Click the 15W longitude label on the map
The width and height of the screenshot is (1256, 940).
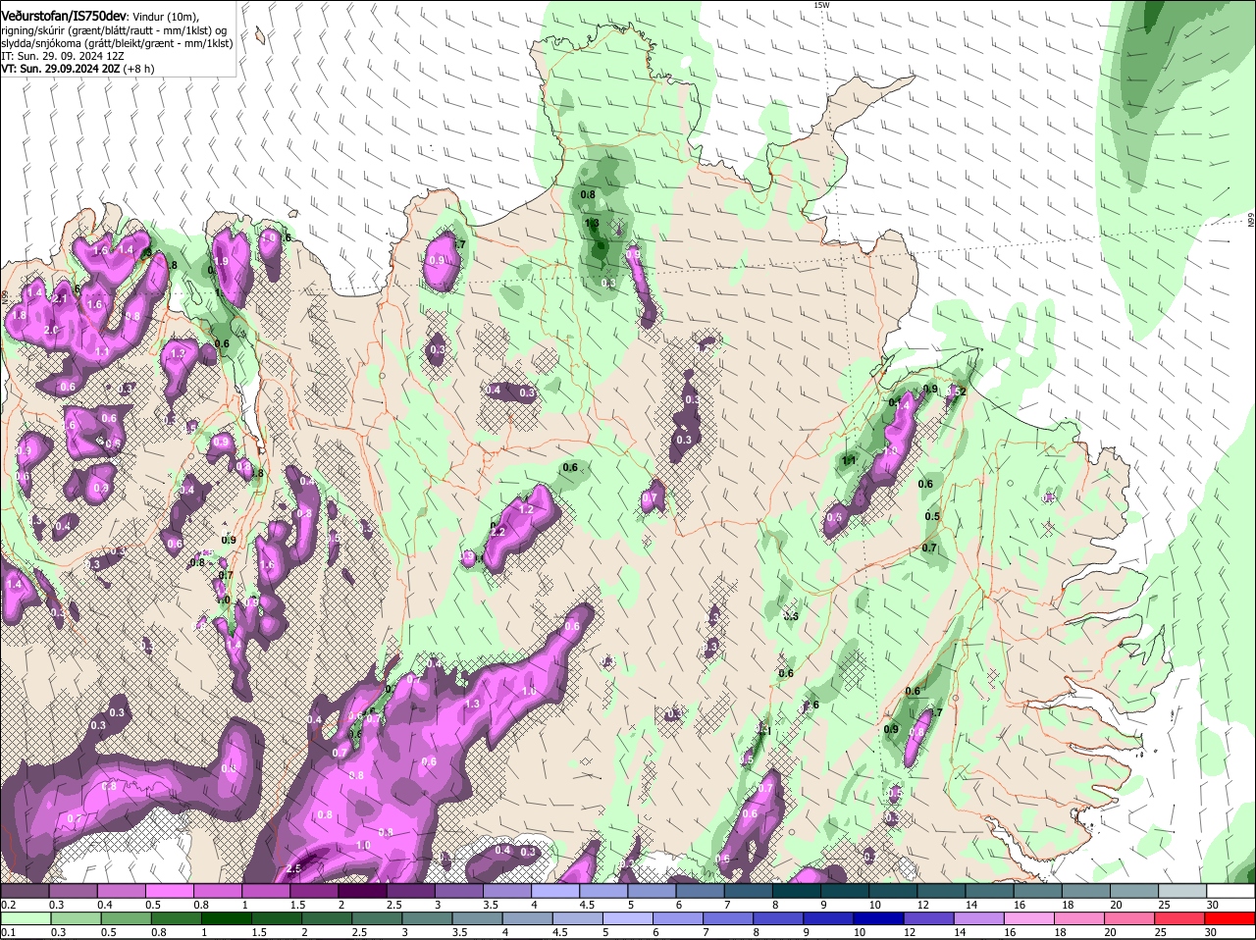tap(821, 5)
